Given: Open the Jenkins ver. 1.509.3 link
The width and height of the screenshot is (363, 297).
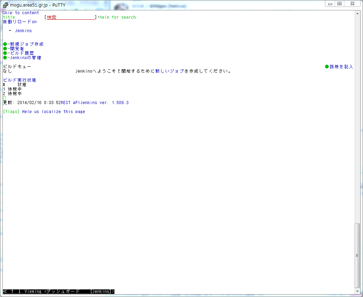Looking at the screenshot, I should [x=104, y=103].
